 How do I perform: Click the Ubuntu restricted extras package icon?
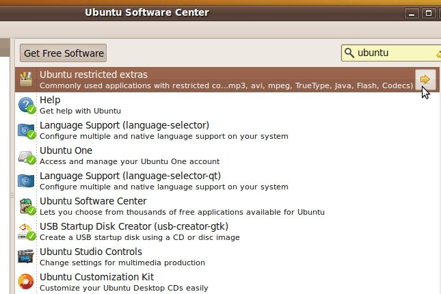tap(26, 79)
